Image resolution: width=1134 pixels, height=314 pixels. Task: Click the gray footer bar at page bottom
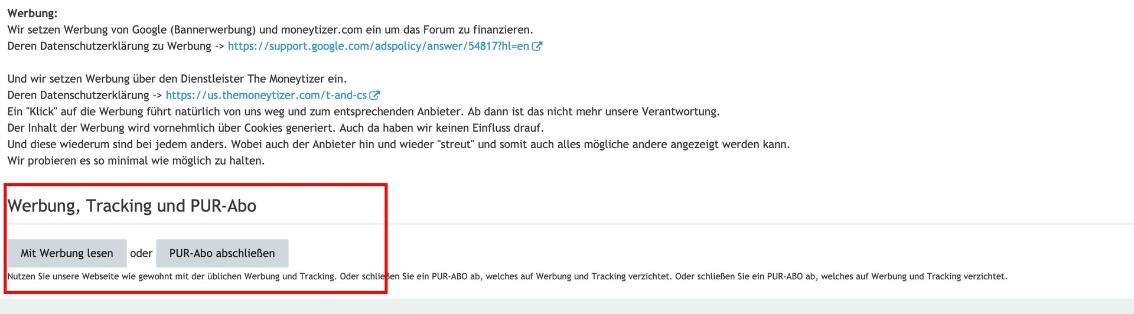pyautogui.click(x=567, y=306)
